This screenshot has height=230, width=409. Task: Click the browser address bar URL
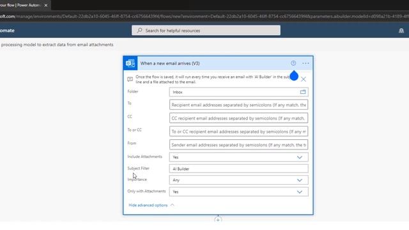tap(204, 17)
